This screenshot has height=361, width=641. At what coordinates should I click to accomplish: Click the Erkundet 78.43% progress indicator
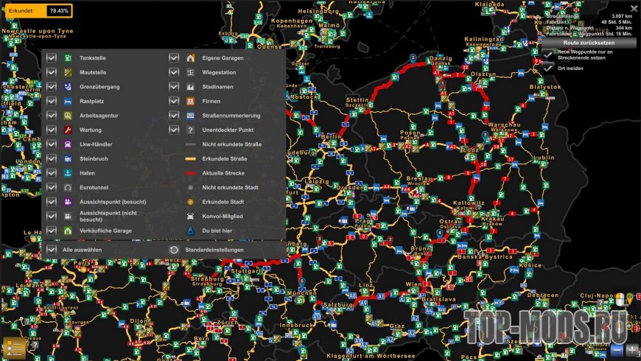tap(37, 11)
